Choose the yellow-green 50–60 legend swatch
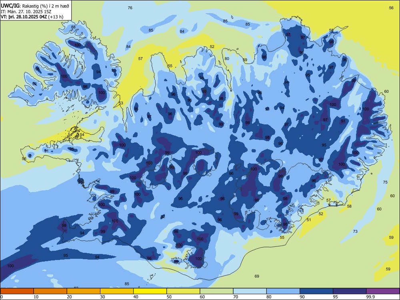The image size is (400, 300). click(183, 291)
